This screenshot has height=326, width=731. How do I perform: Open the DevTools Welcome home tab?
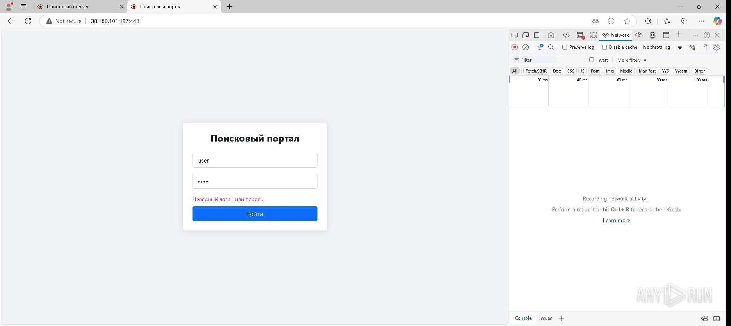click(551, 35)
